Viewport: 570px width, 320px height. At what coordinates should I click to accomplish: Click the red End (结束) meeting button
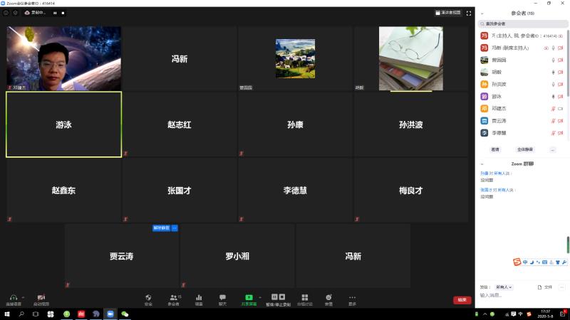coord(462,300)
